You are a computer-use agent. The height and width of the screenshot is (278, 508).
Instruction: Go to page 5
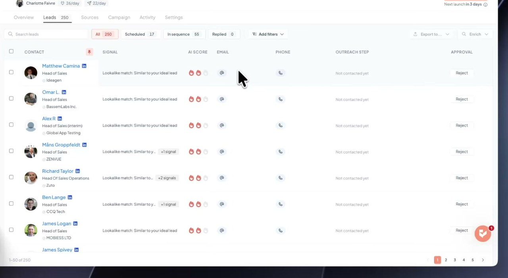(473, 260)
